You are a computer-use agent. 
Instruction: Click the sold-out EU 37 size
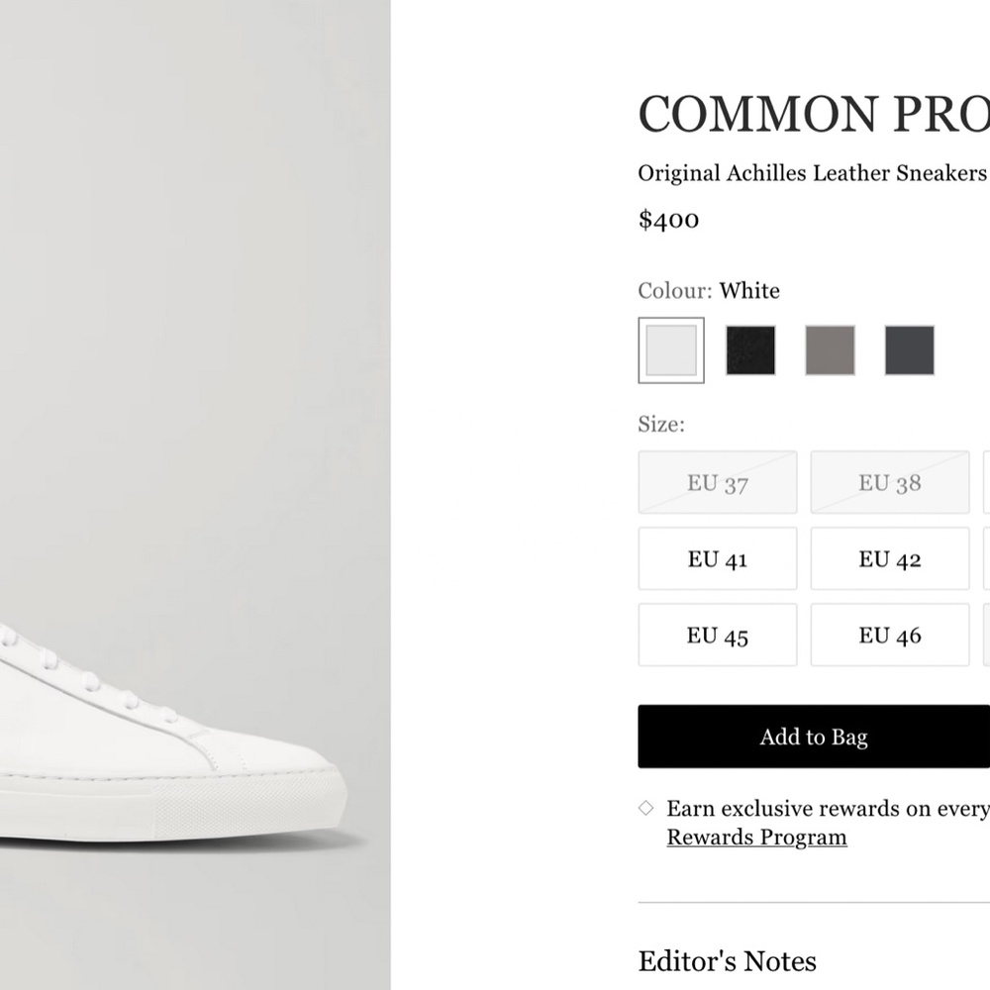[x=717, y=482]
